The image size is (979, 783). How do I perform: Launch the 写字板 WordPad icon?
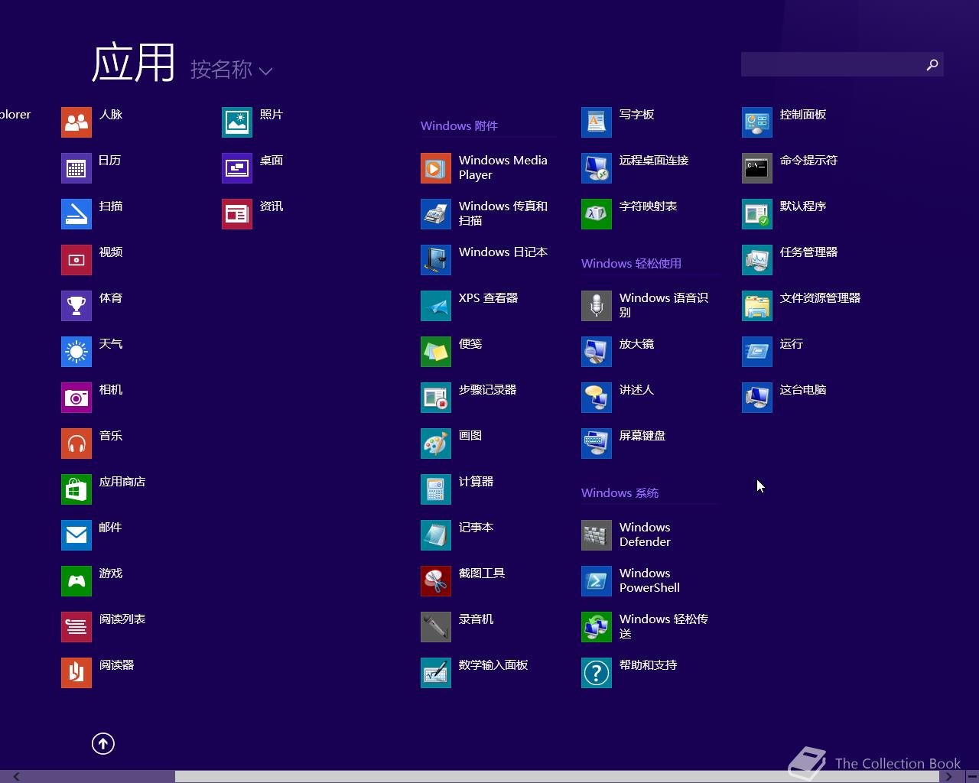597,122
